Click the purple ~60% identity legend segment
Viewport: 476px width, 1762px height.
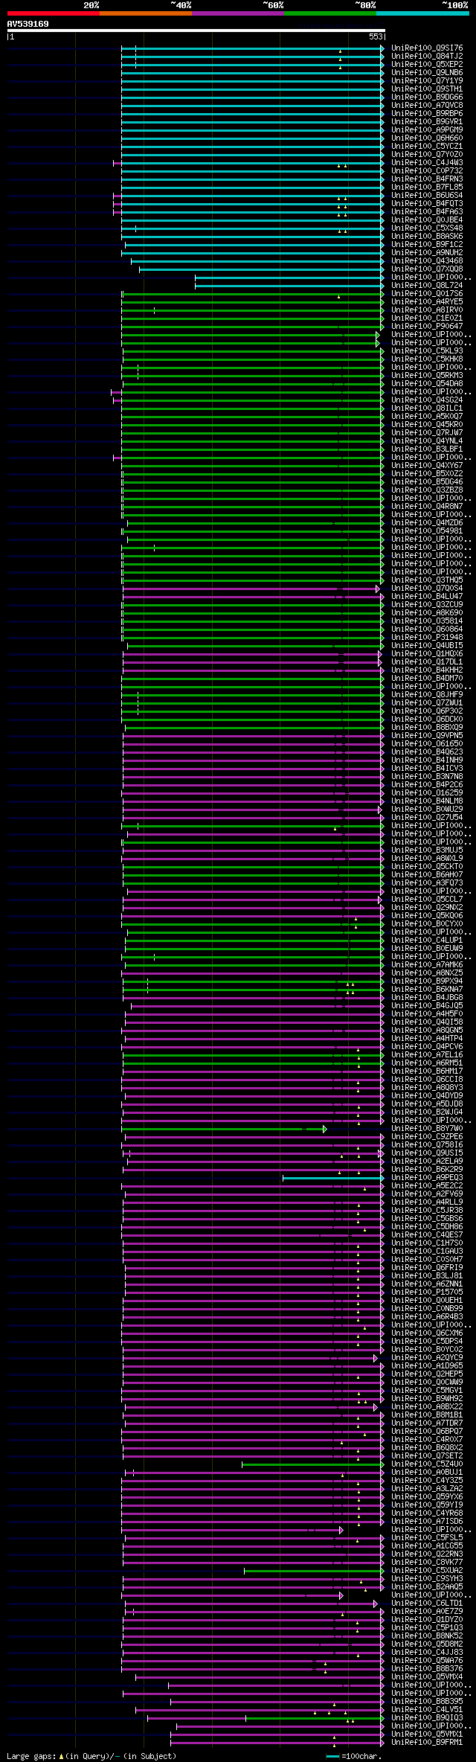237,13
